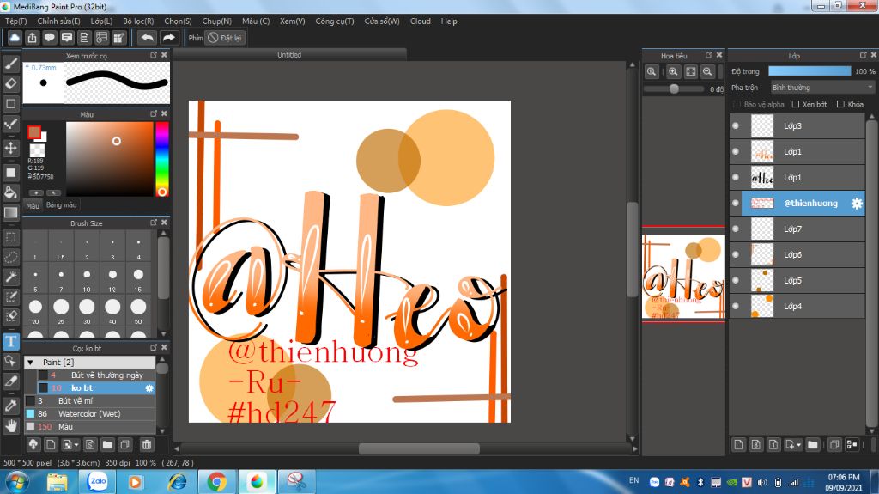Viewport: 879px width, 494px height.
Task: Open the @thienhuong layer settings gear
Action: pos(857,204)
